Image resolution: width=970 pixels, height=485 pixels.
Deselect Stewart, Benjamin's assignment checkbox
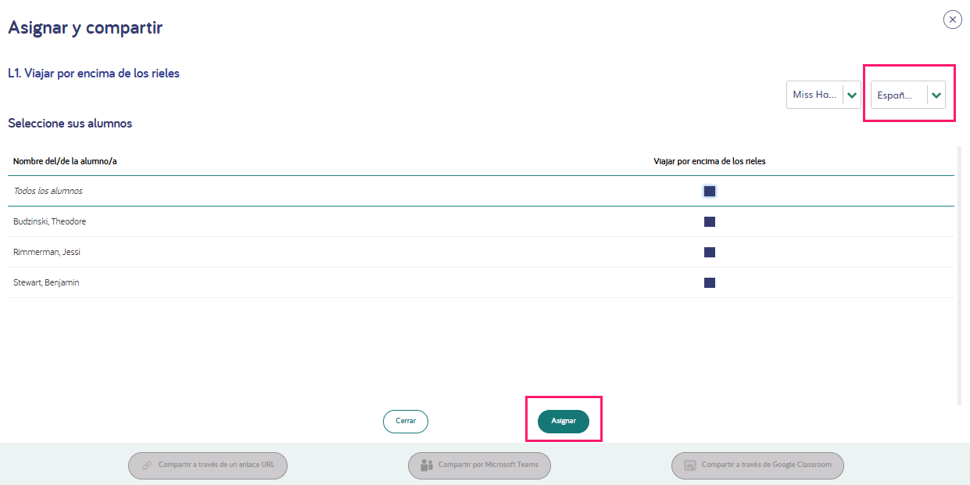[x=710, y=282]
